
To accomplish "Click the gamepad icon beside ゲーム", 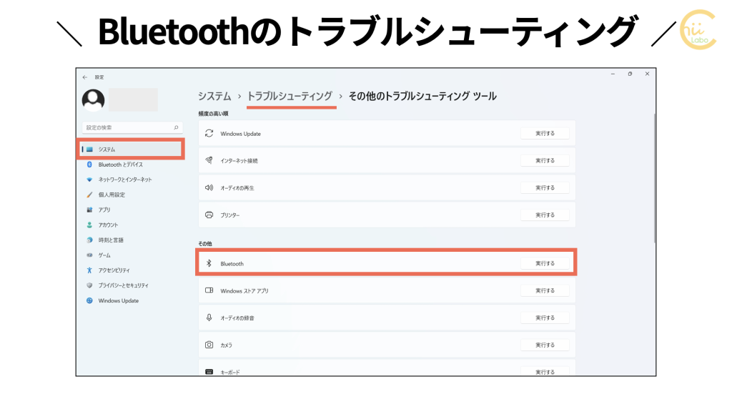I will pyautogui.click(x=89, y=255).
